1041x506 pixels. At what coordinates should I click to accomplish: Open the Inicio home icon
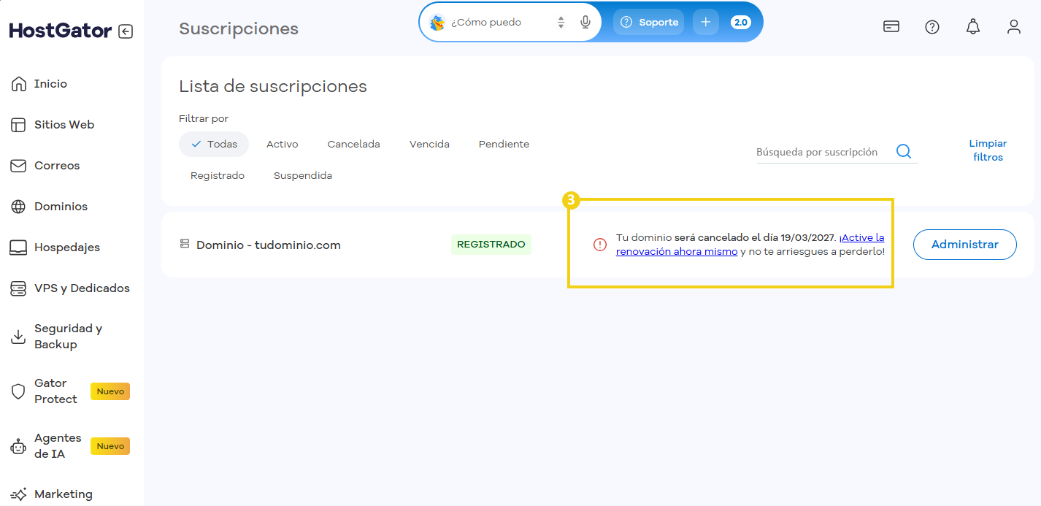coord(18,84)
